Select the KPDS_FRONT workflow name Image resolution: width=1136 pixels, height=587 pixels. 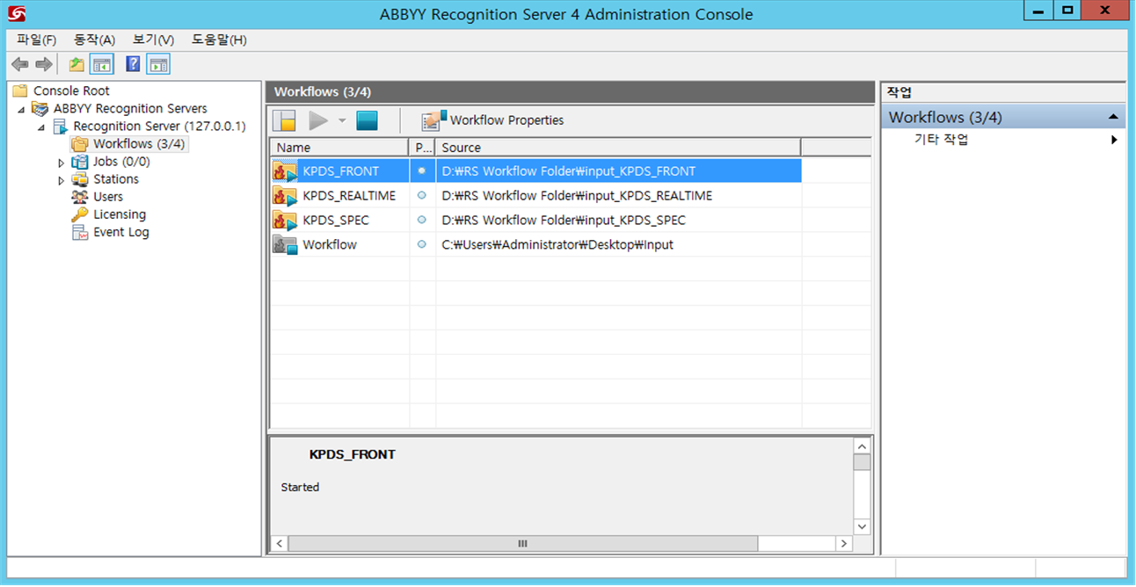pos(341,171)
